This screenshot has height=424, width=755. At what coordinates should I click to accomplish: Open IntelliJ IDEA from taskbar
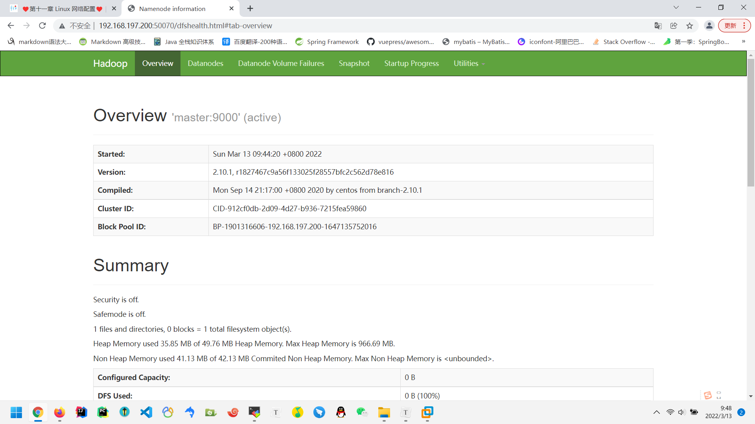pyautogui.click(x=81, y=412)
